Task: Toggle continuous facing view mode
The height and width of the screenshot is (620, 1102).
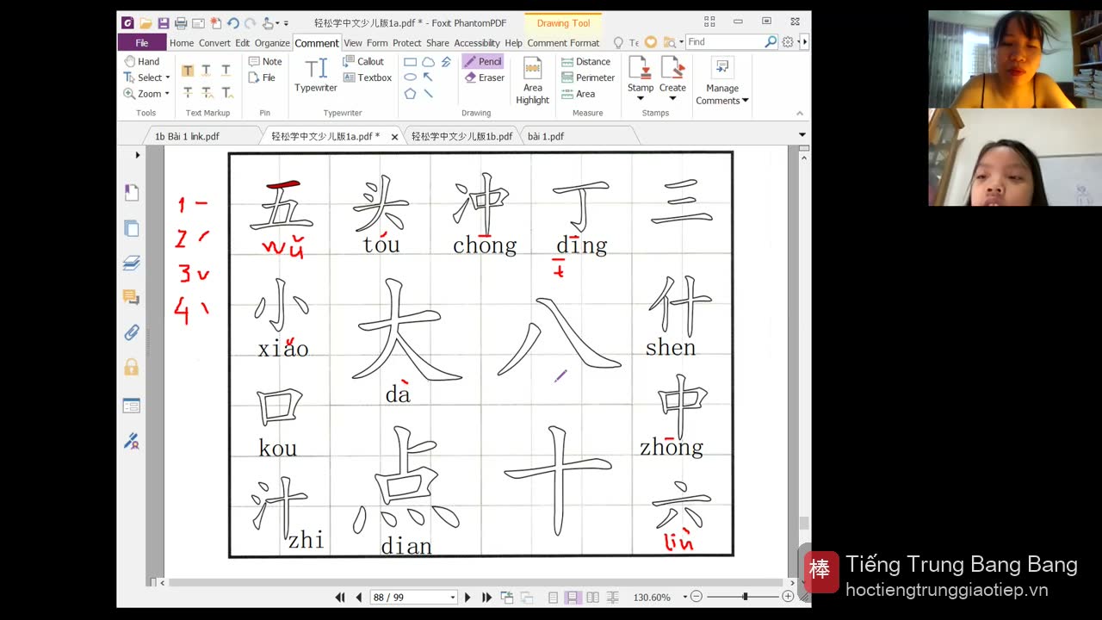Action: (612, 597)
